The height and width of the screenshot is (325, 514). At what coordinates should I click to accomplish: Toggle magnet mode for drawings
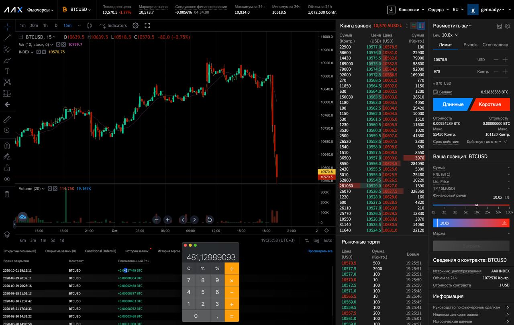click(x=7, y=146)
